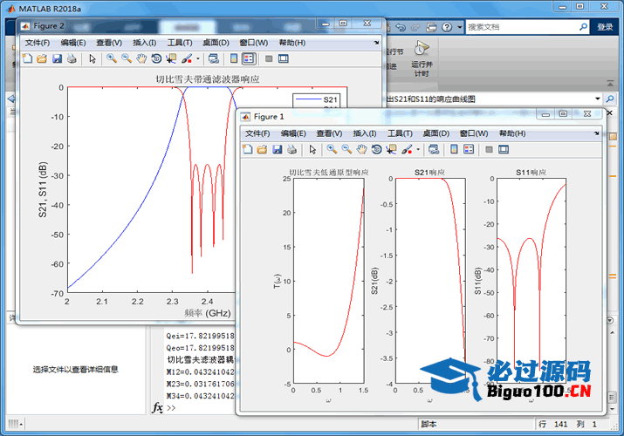
Task: Enable Rotate 3D tool in Figure 1
Action: (x=376, y=149)
